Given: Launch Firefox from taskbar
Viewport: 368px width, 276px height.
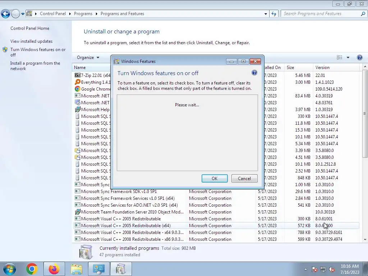Looking at the screenshot, I should click(x=54, y=269).
